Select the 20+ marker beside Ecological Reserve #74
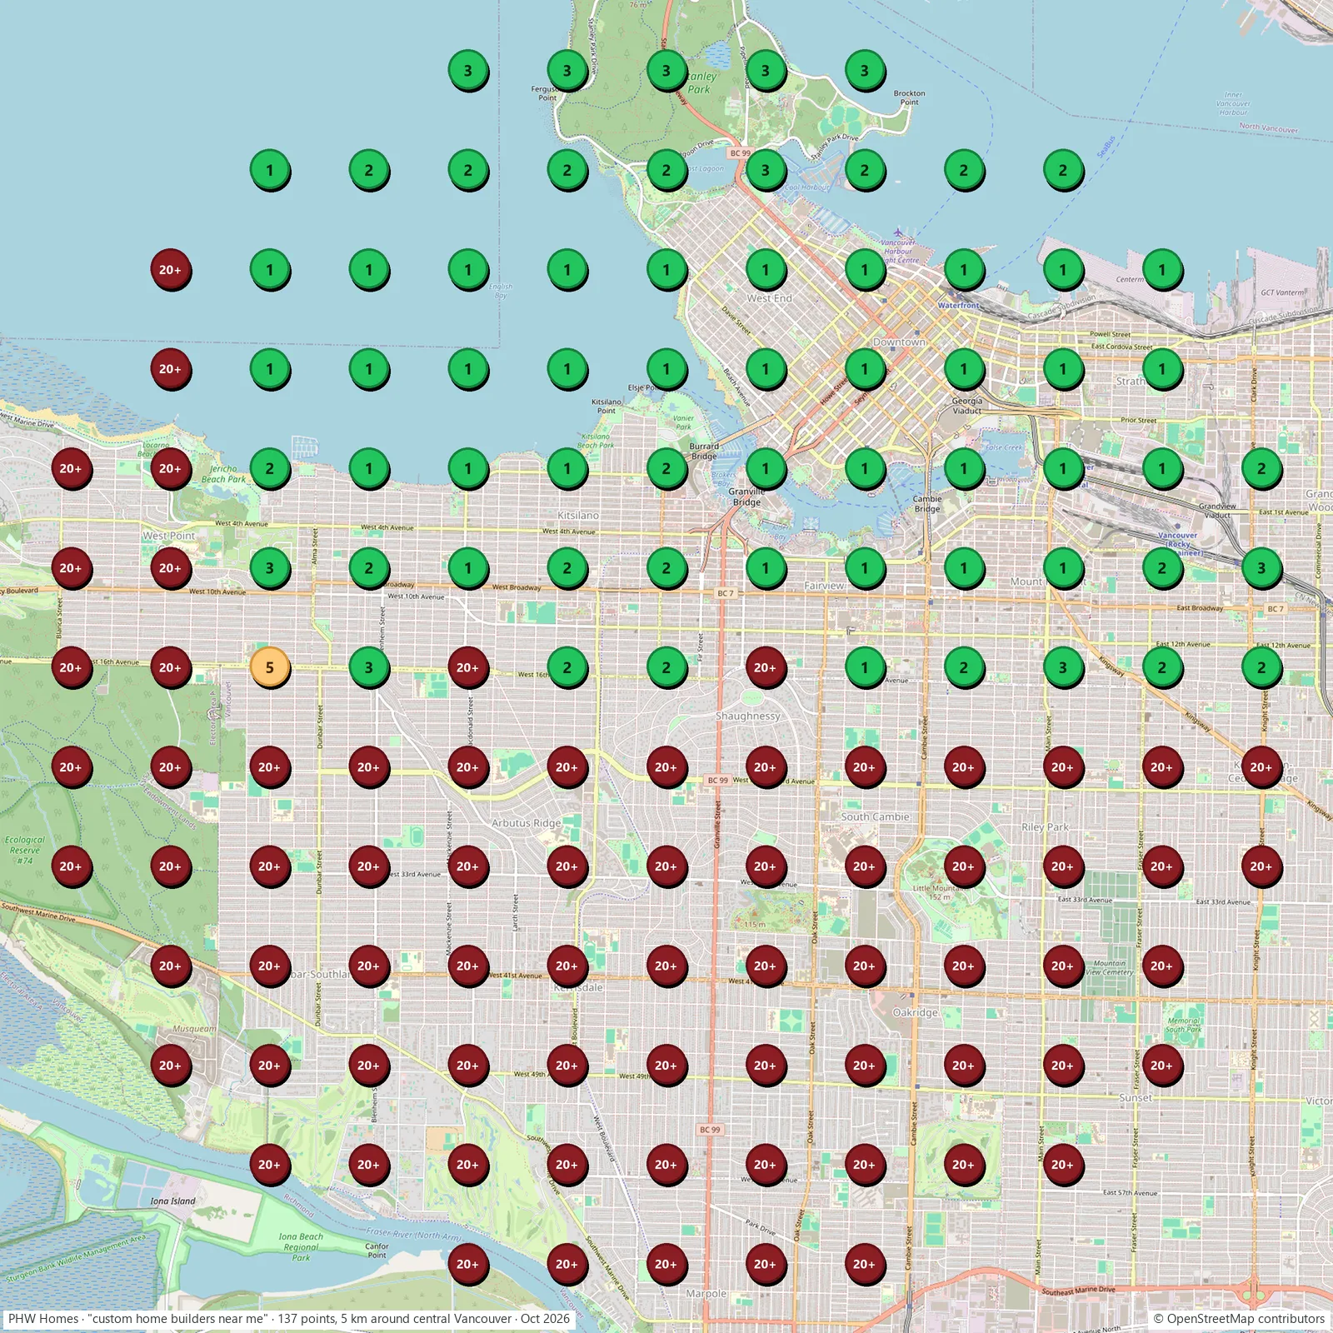Viewport: 1333px width, 1333px height. click(72, 866)
